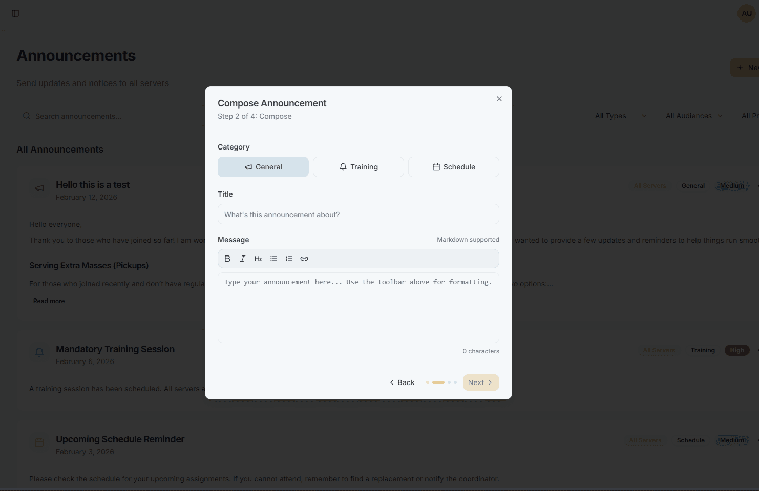Viewport: 759px width, 491px height.
Task: Click the step progress indicator dots
Action: [x=440, y=382]
